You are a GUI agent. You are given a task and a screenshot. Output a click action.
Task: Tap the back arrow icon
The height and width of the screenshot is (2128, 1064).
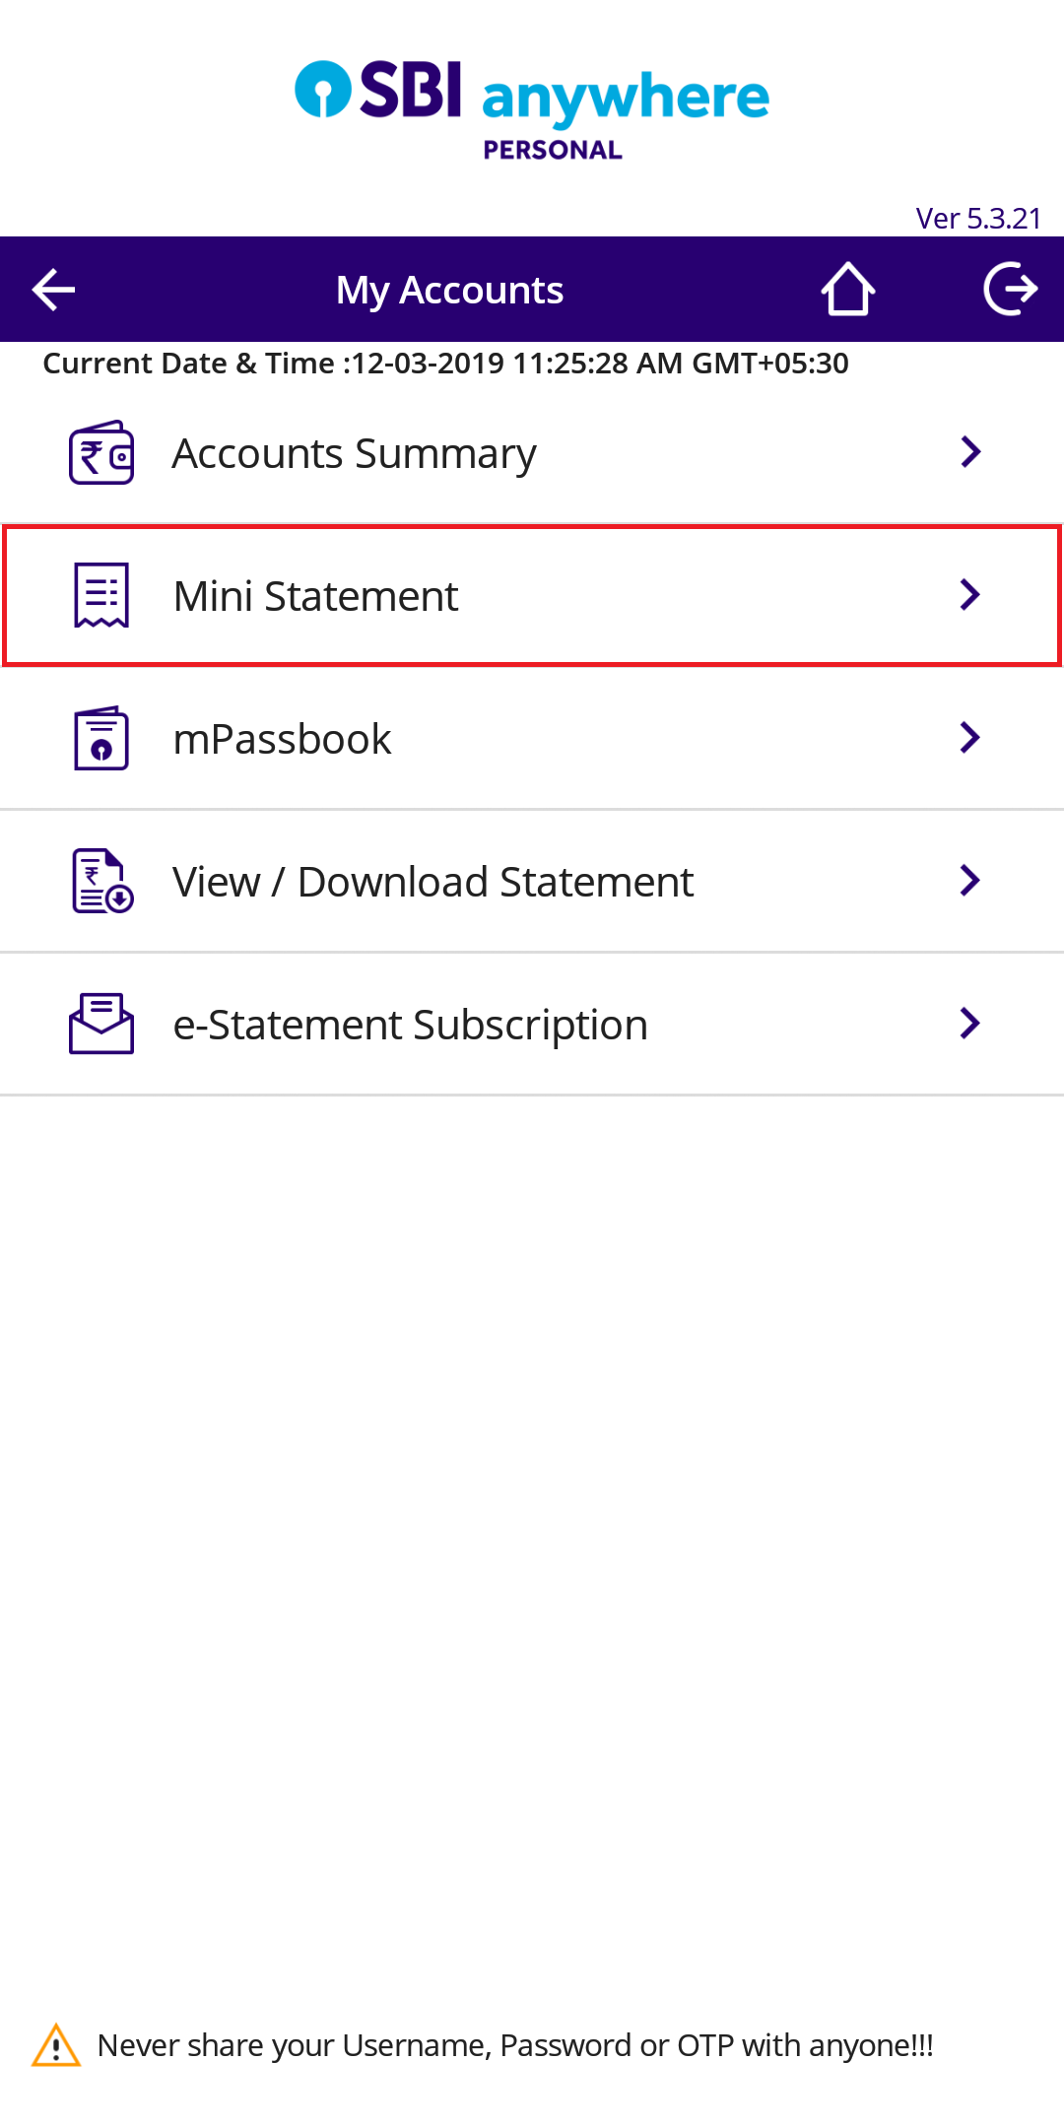[x=53, y=290]
